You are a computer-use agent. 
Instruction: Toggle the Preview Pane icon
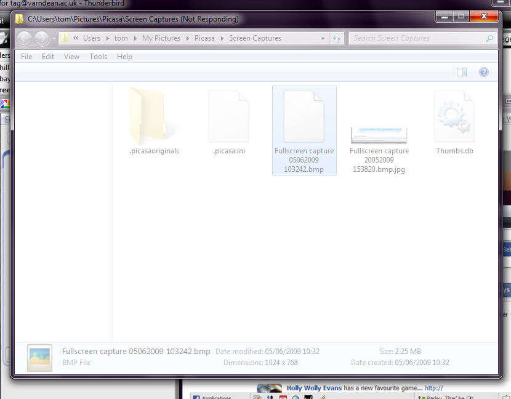click(462, 73)
